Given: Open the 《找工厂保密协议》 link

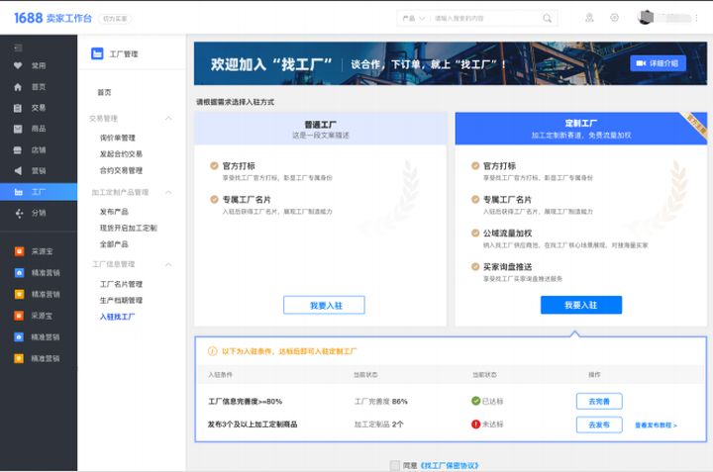Looking at the screenshot, I should tap(450, 466).
